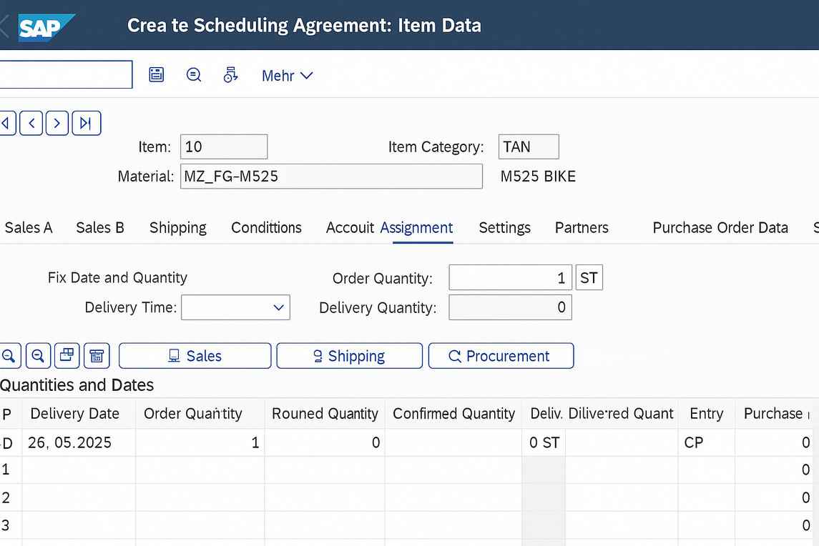Viewport: 819px width, 546px height.
Task: Click the delete schedule line icon
Action: (97, 356)
